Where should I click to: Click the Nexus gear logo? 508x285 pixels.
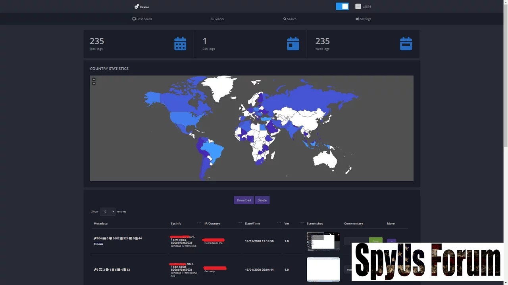(x=137, y=6)
